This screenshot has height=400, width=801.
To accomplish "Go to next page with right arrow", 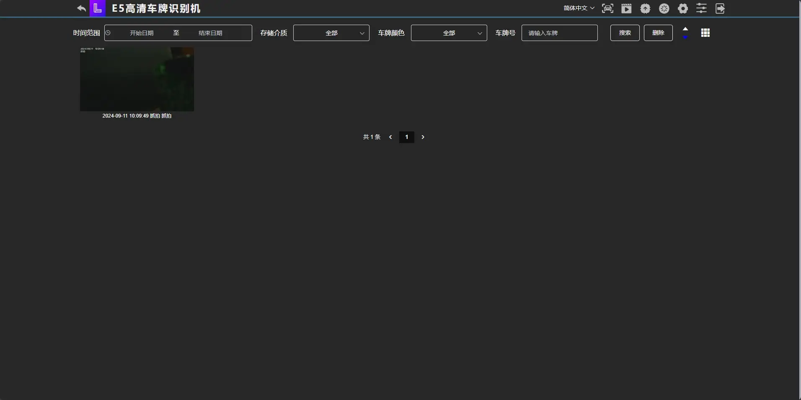I will point(423,137).
